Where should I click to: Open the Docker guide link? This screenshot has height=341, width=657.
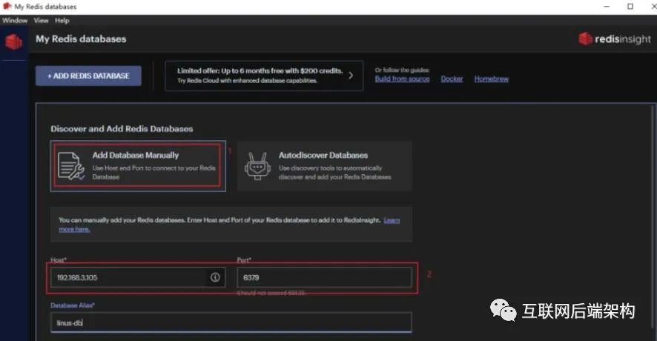click(452, 79)
